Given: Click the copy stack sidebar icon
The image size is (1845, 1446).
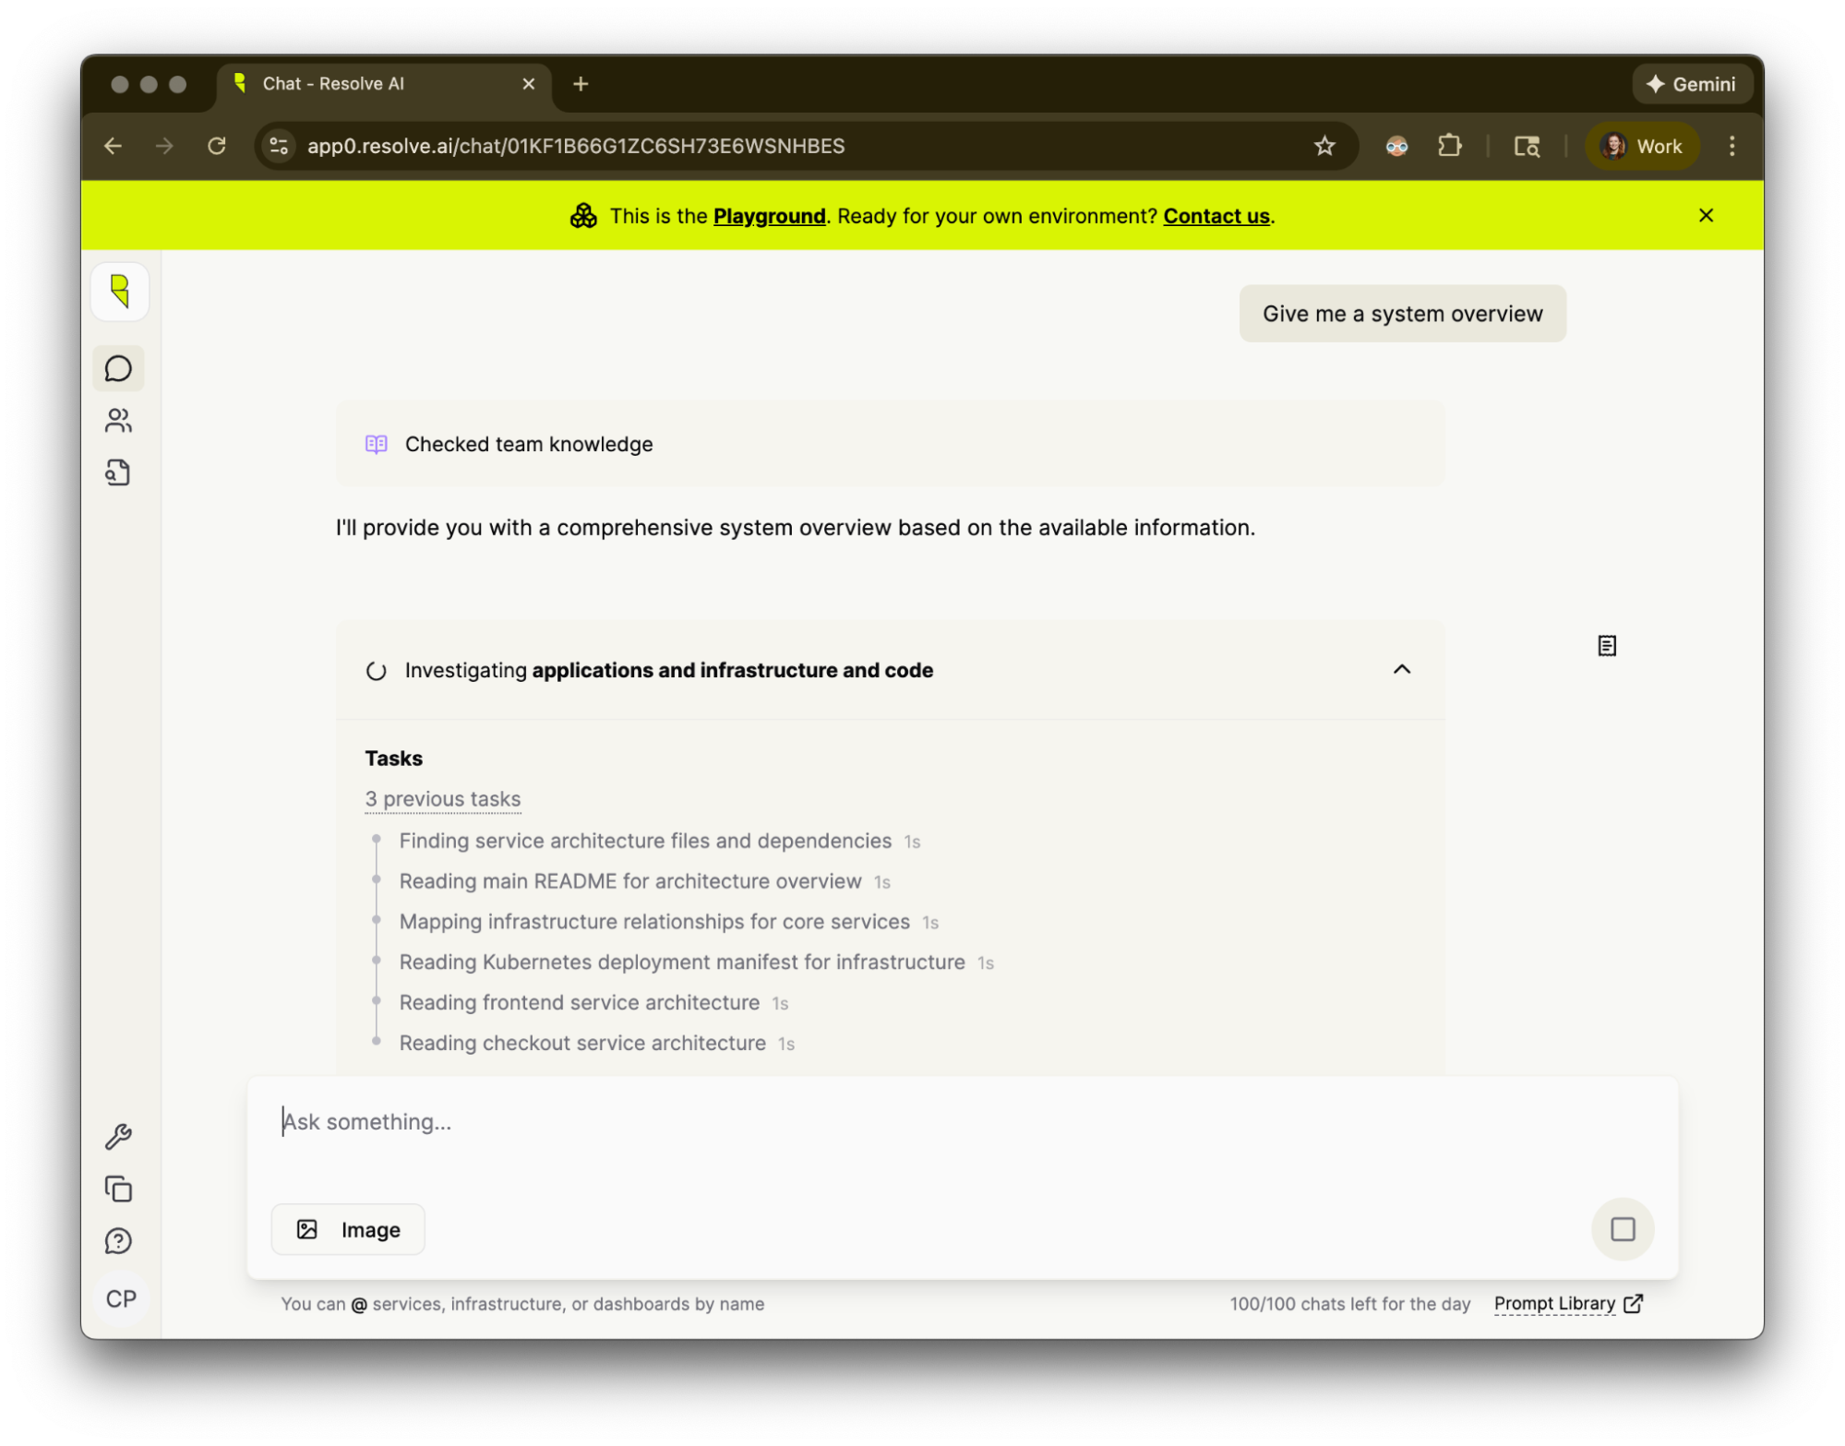Looking at the screenshot, I should coord(119,1189).
